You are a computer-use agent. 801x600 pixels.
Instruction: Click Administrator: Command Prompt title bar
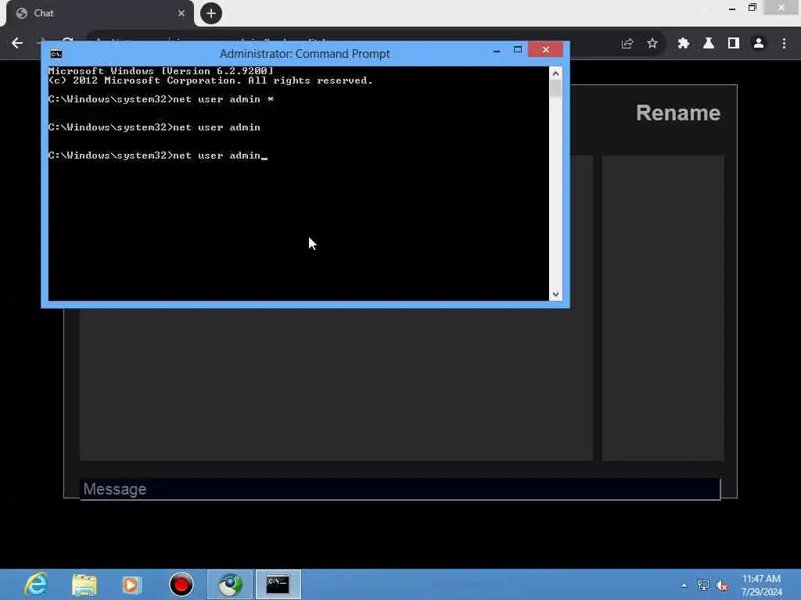[304, 54]
